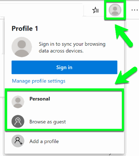Switch to the Personal profile
Image resolution: width=139 pixels, height=156 pixels.
[64, 102]
